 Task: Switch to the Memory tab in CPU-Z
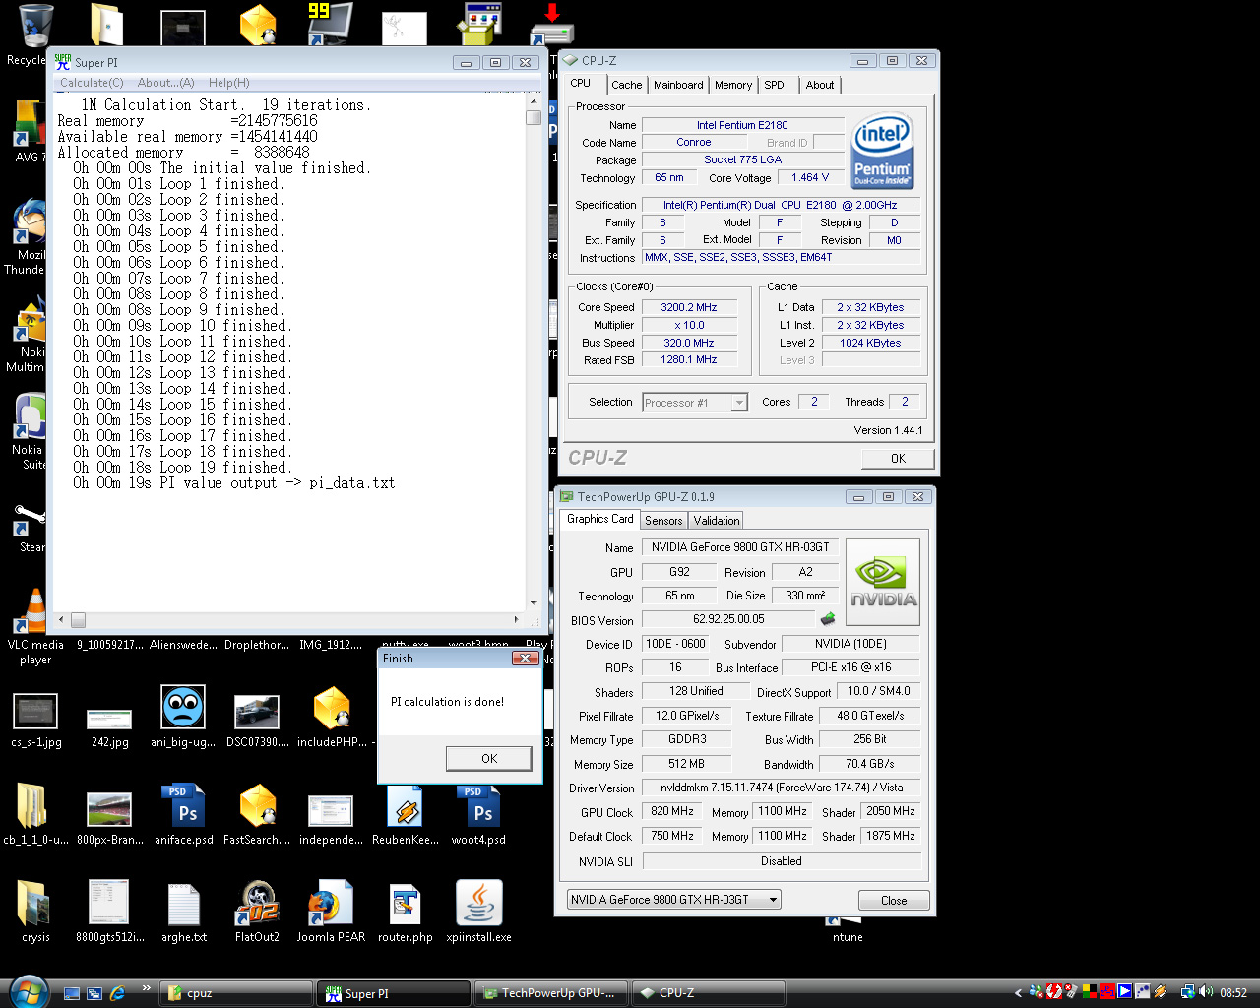(x=733, y=85)
